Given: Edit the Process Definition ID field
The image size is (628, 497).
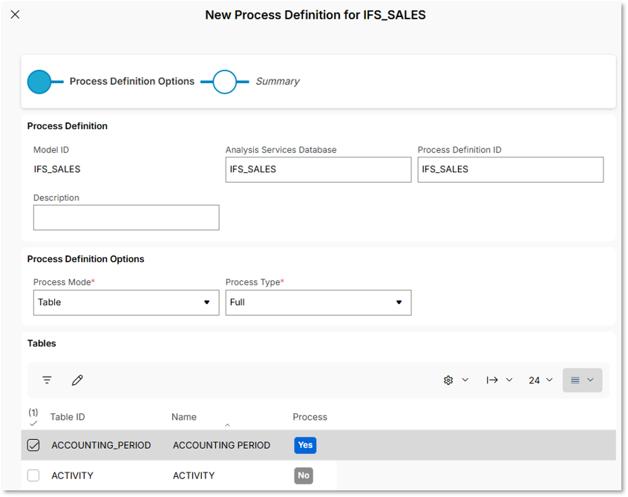Looking at the screenshot, I should tap(510, 169).
